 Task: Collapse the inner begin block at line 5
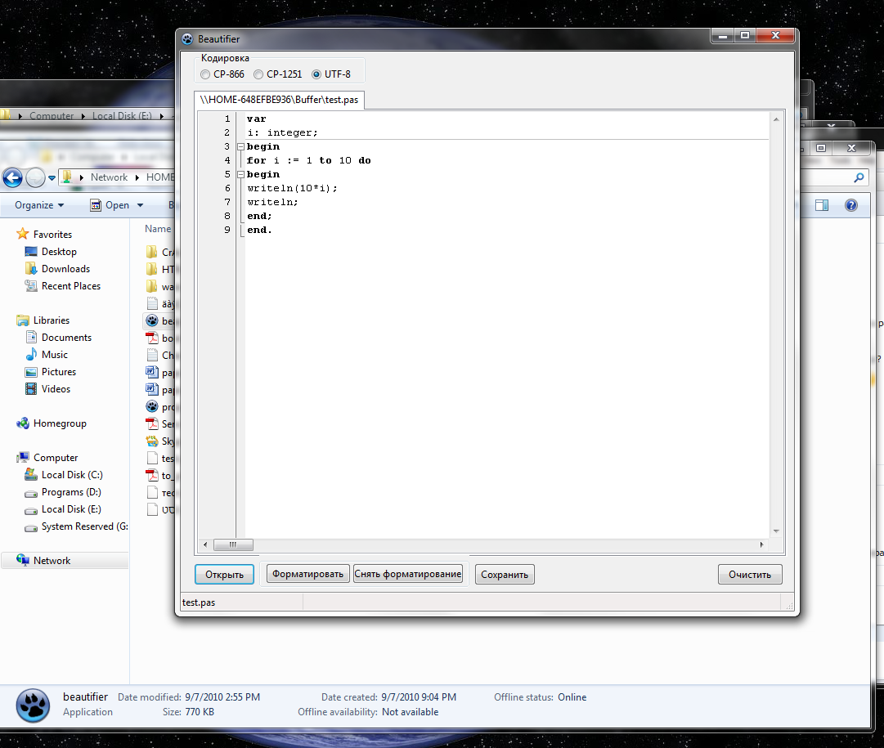click(240, 175)
